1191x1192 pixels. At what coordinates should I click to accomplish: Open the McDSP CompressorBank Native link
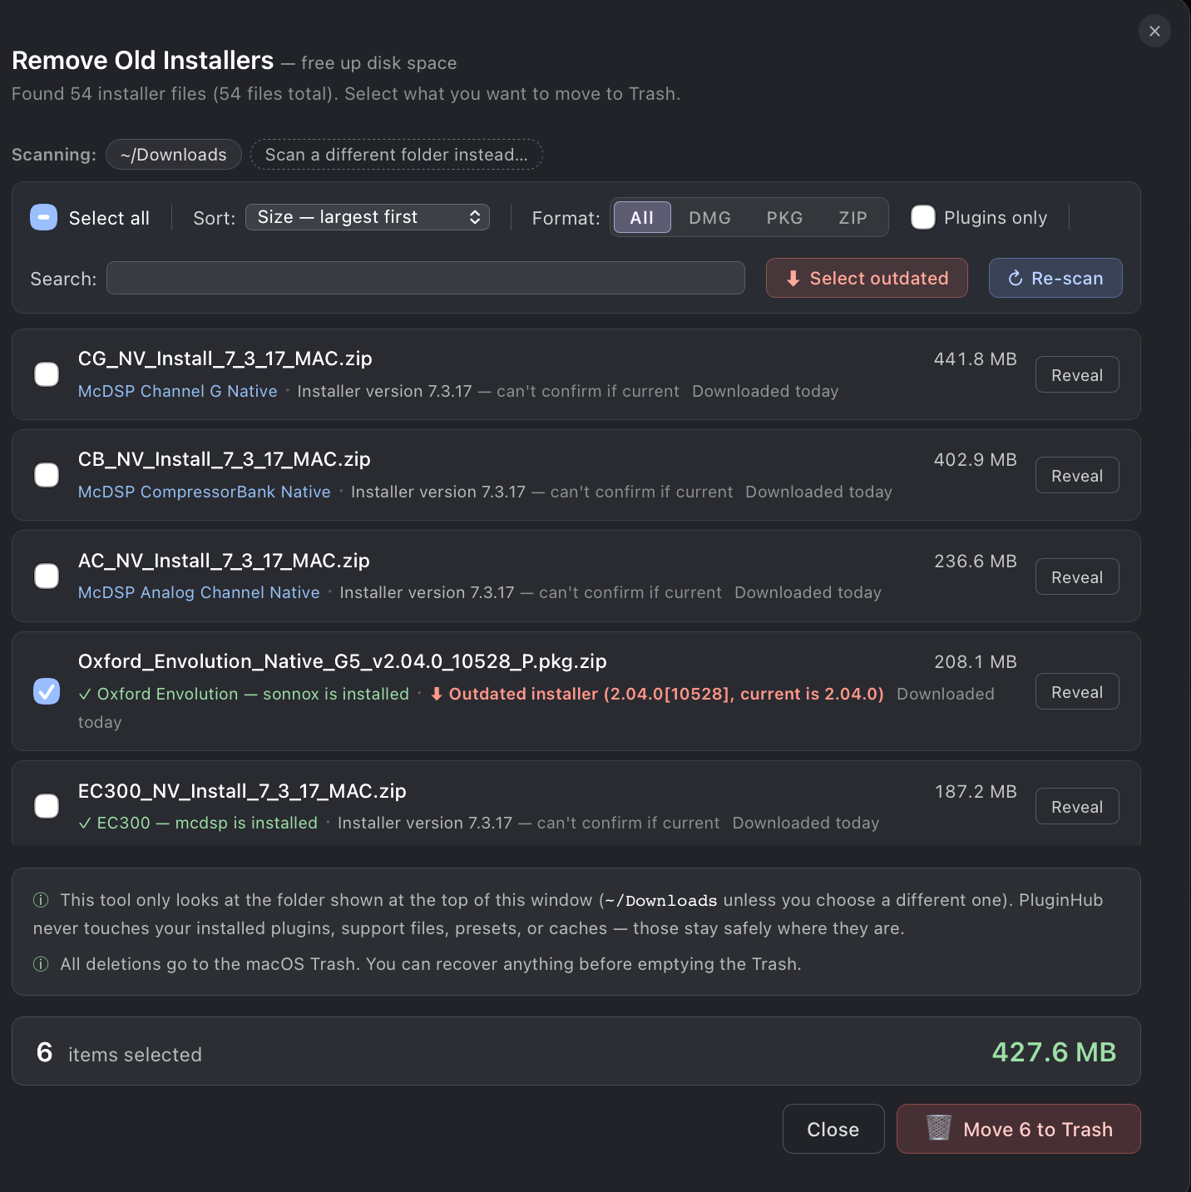tap(204, 492)
